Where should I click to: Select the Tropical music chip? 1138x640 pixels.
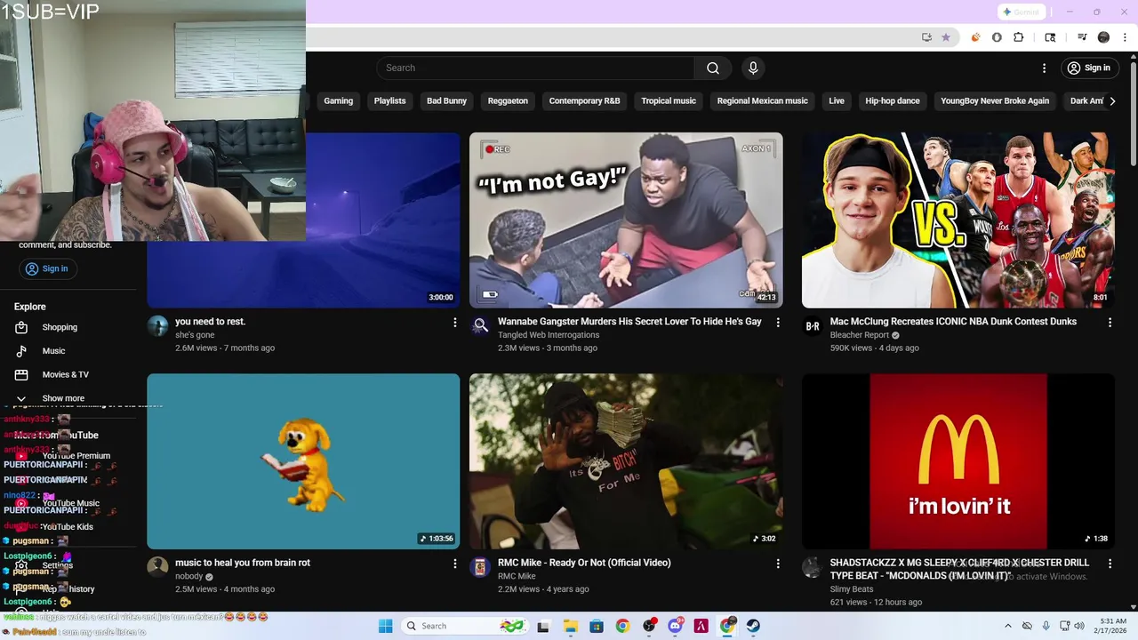click(669, 101)
